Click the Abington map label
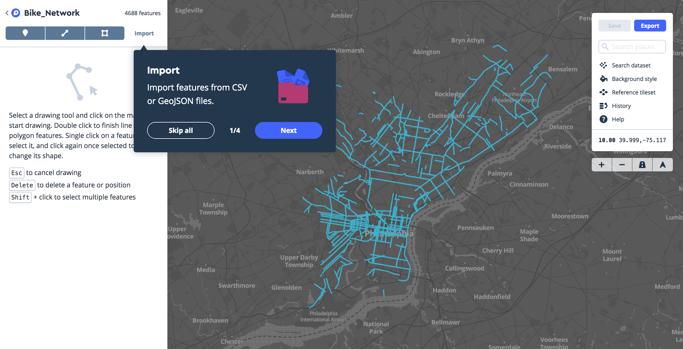Image resolution: width=683 pixels, height=349 pixels. [x=426, y=52]
